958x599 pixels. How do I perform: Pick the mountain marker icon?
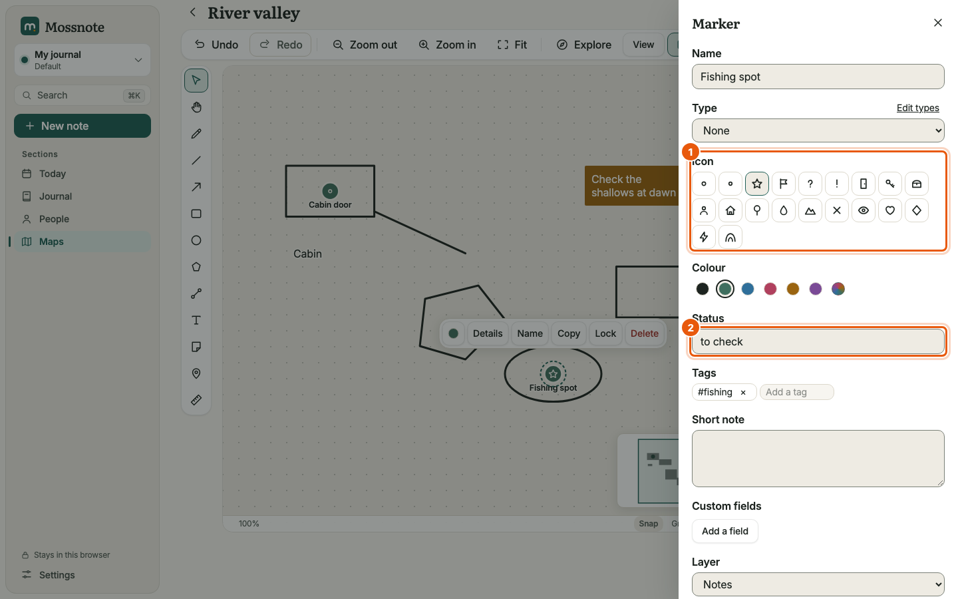(810, 210)
